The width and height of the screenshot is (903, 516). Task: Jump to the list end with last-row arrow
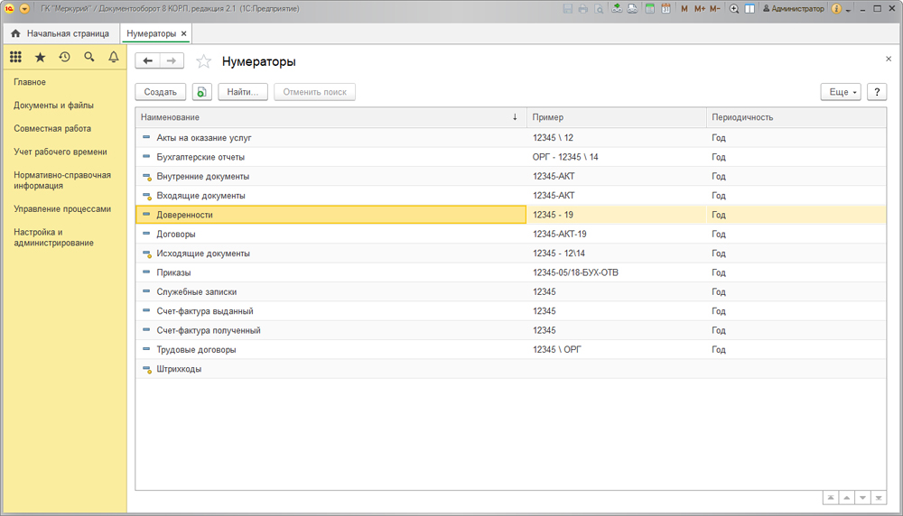[x=880, y=498]
